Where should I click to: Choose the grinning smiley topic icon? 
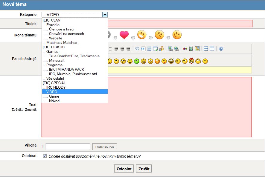pyautogui.click(x=142, y=35)
